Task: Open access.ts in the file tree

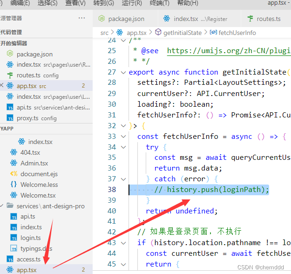Action: point(46,260)
